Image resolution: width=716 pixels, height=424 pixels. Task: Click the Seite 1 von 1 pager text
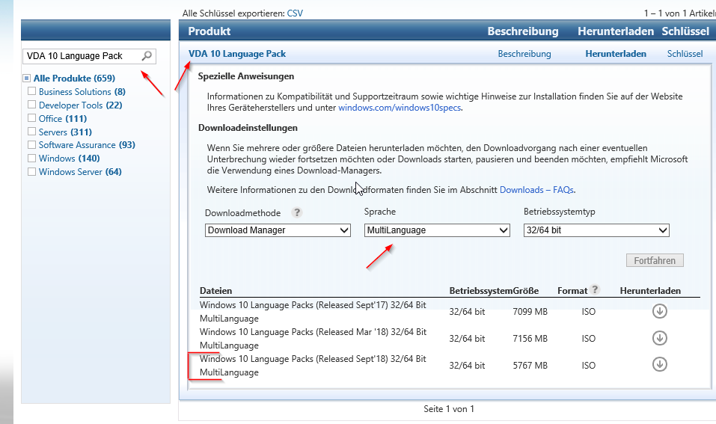click(448, 409)
